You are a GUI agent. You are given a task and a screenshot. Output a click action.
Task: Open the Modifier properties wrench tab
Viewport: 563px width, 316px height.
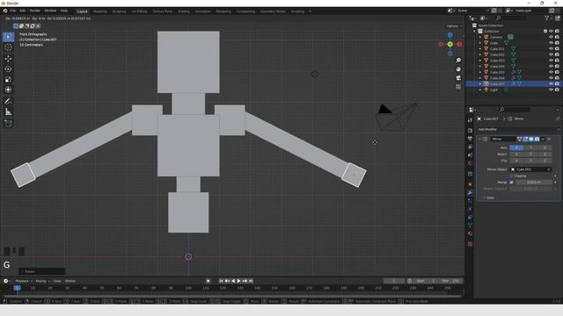(x=471, y=193)
